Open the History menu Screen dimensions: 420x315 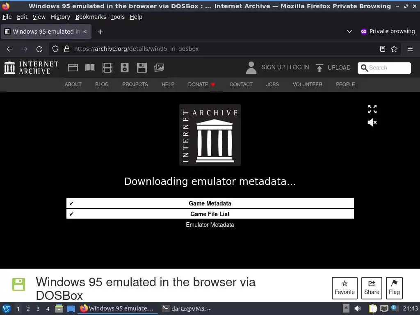(x=60, y=17)
